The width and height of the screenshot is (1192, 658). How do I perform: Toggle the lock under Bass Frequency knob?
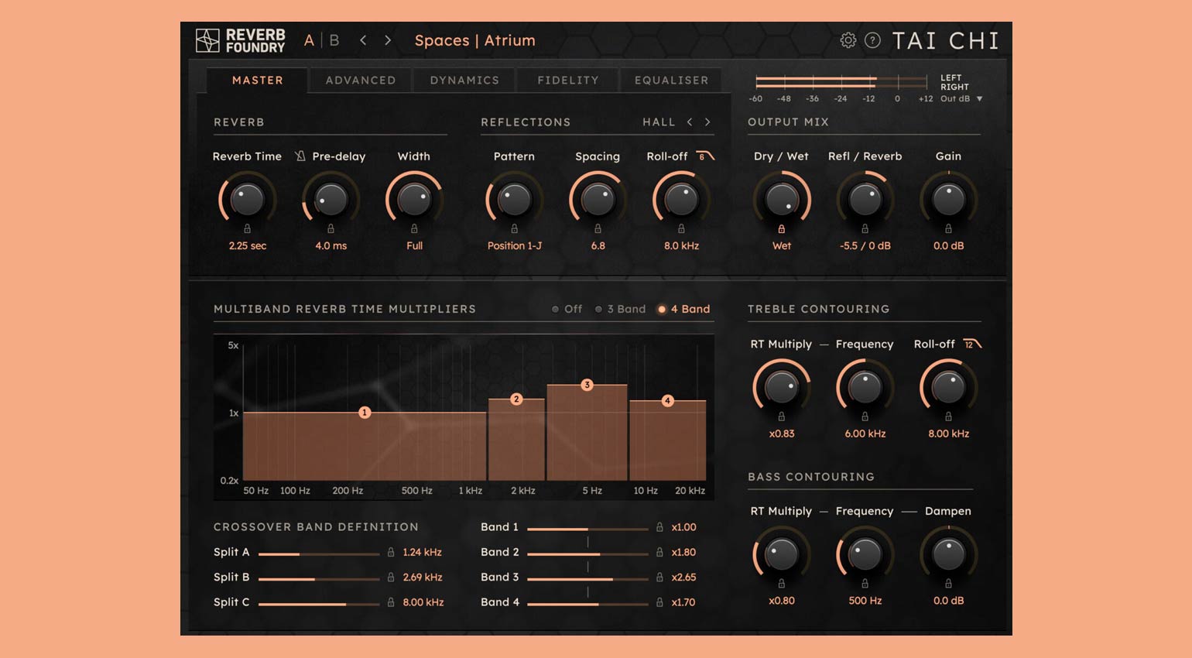[865, 583]
